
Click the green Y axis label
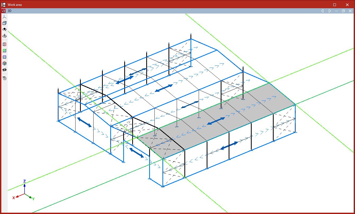click(33, 199)
